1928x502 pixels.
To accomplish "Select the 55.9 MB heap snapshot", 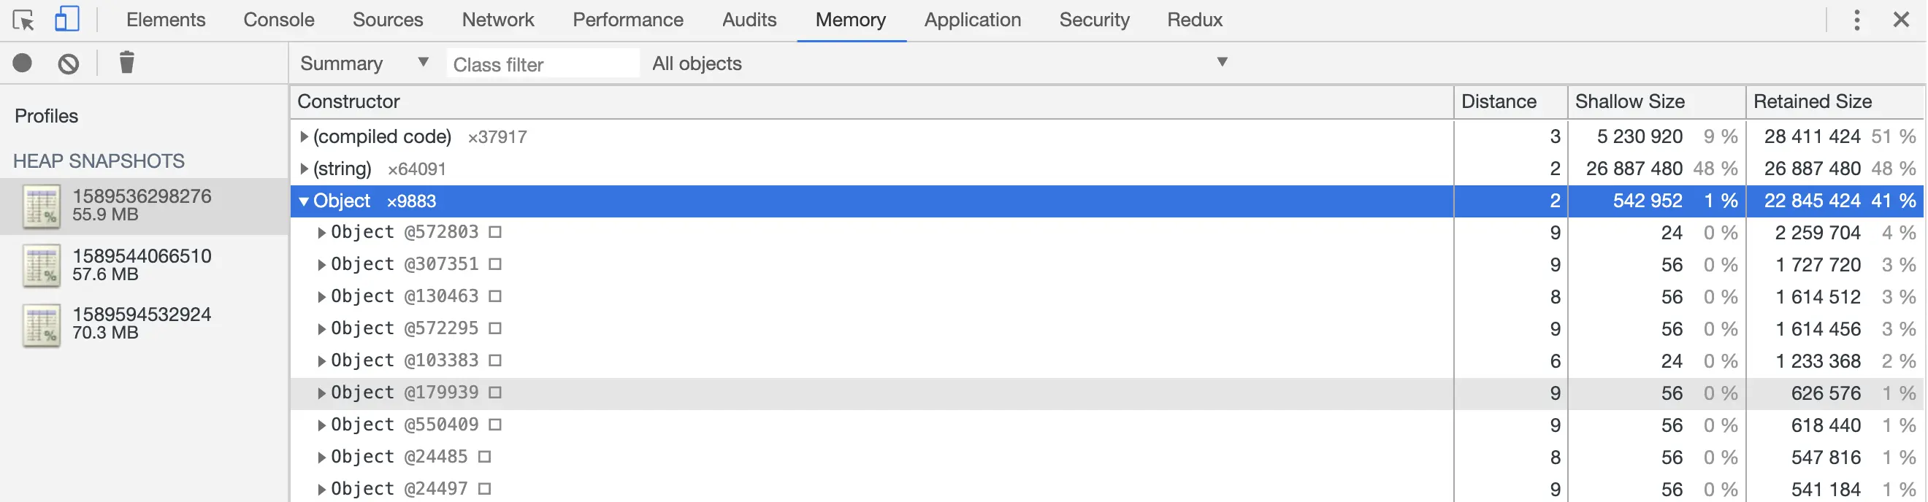I will [x=142, y=206].
